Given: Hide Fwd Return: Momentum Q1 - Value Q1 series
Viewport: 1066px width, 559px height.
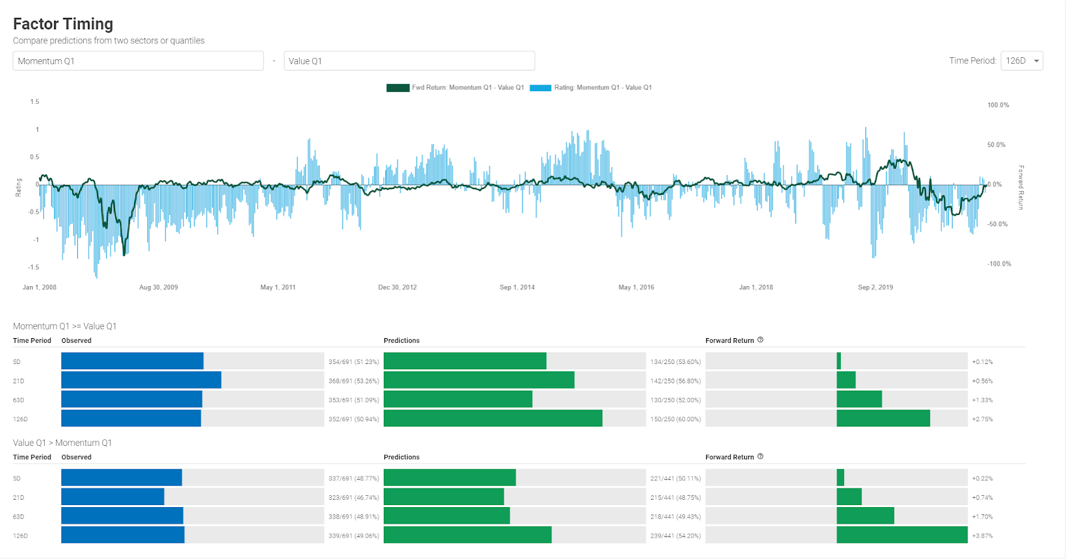Looking at the screenshot, I should point(468,88).
